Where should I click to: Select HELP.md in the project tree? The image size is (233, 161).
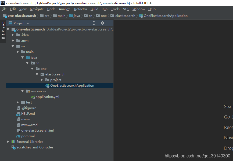28,114
